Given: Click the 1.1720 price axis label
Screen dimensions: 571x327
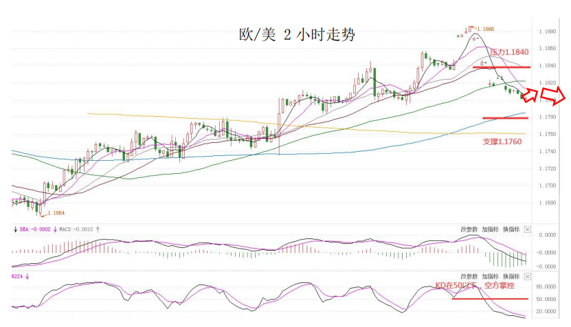Looking at the screenshot, I should click(x=548, y=168).
